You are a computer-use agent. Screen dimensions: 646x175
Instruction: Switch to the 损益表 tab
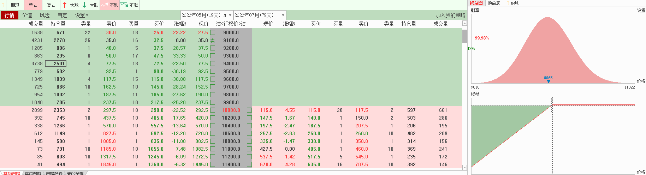click(494, 3)
